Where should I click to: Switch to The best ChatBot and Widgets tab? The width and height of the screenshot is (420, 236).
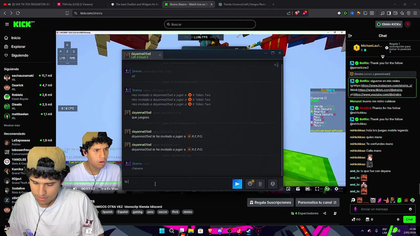135,4
